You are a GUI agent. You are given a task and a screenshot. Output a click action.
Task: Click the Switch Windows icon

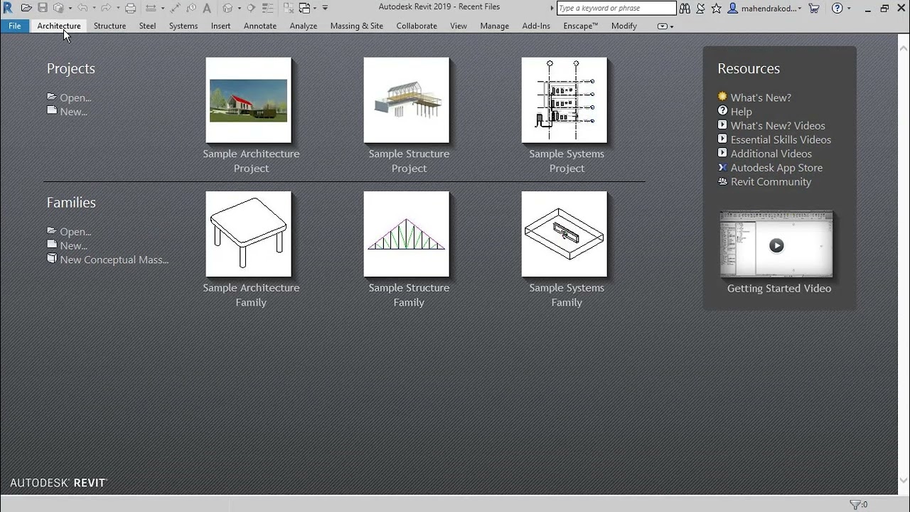(x=304, y=8)
